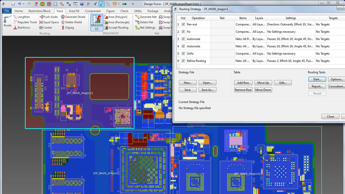Launch the DRAGON EX autorouter
The height and width of the screenshot is (194, 345).
97,23
